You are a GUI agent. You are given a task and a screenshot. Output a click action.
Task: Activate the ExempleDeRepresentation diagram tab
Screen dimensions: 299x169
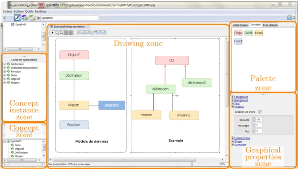point(69,27)
